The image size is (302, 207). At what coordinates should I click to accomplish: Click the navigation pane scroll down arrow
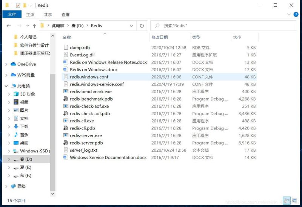(x=52, y=194)
